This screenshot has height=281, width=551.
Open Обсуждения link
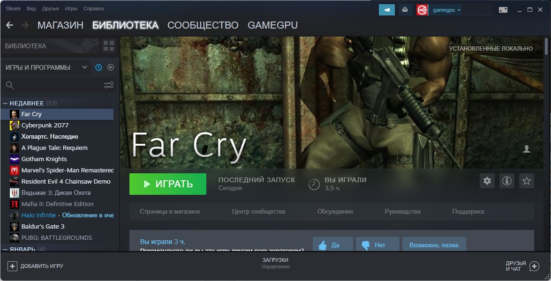(335, 212)
